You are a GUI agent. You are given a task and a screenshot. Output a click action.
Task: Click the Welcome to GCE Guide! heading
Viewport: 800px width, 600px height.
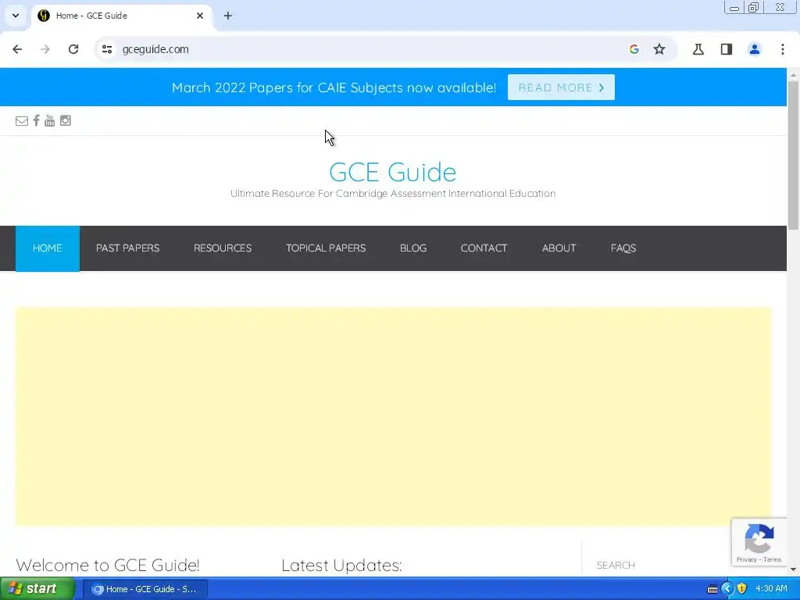108,566
